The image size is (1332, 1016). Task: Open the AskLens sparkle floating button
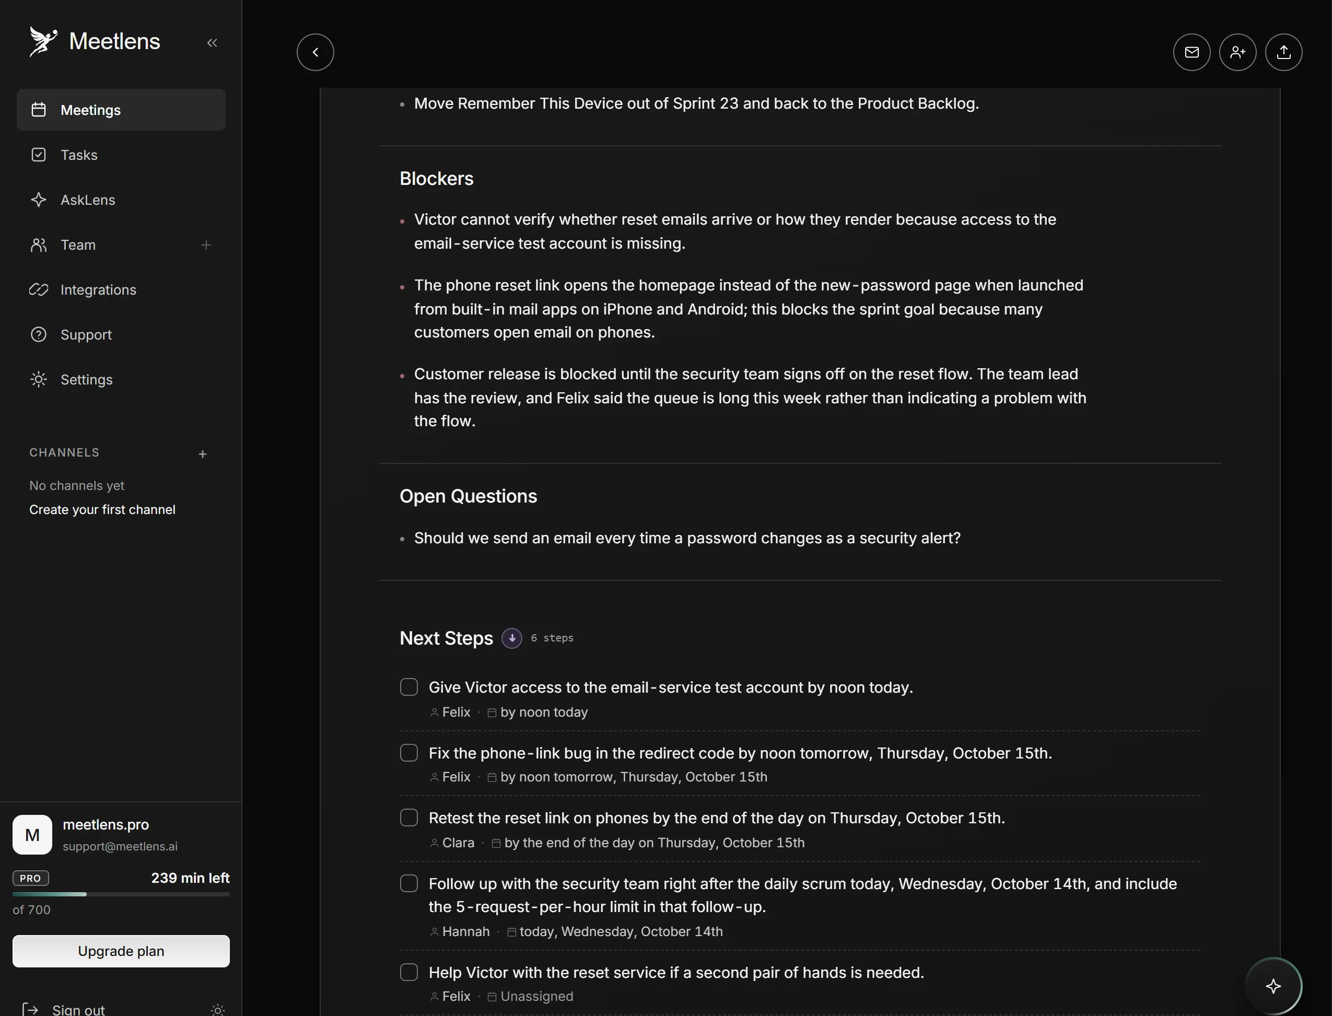(x=1273, y=986)
